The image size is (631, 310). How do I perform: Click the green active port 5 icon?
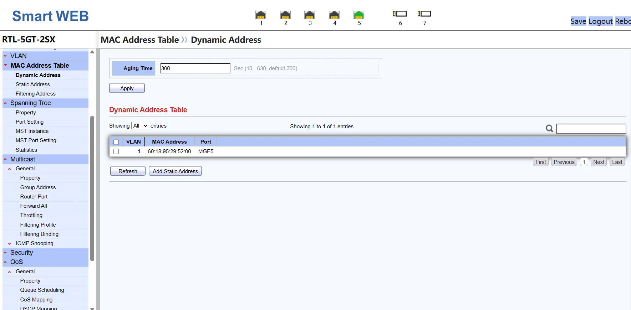359,15
